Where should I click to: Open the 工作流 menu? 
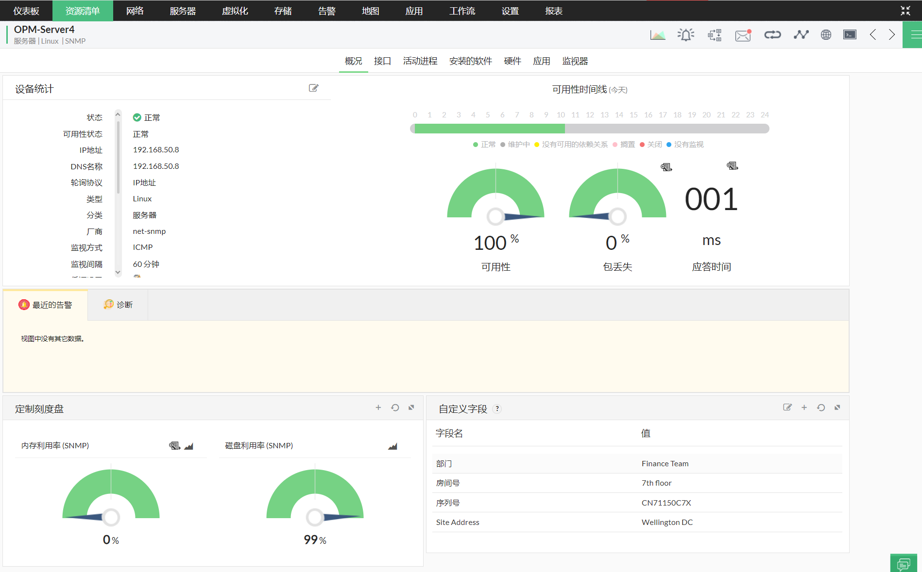[x=462, y=11]
